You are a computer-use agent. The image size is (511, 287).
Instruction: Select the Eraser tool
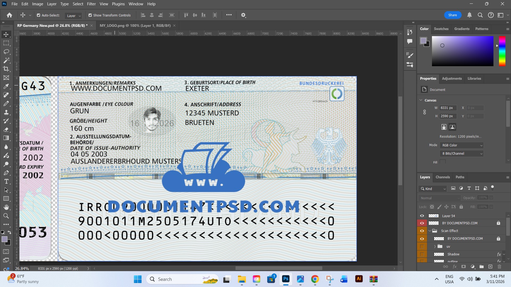tap(6, 130)
